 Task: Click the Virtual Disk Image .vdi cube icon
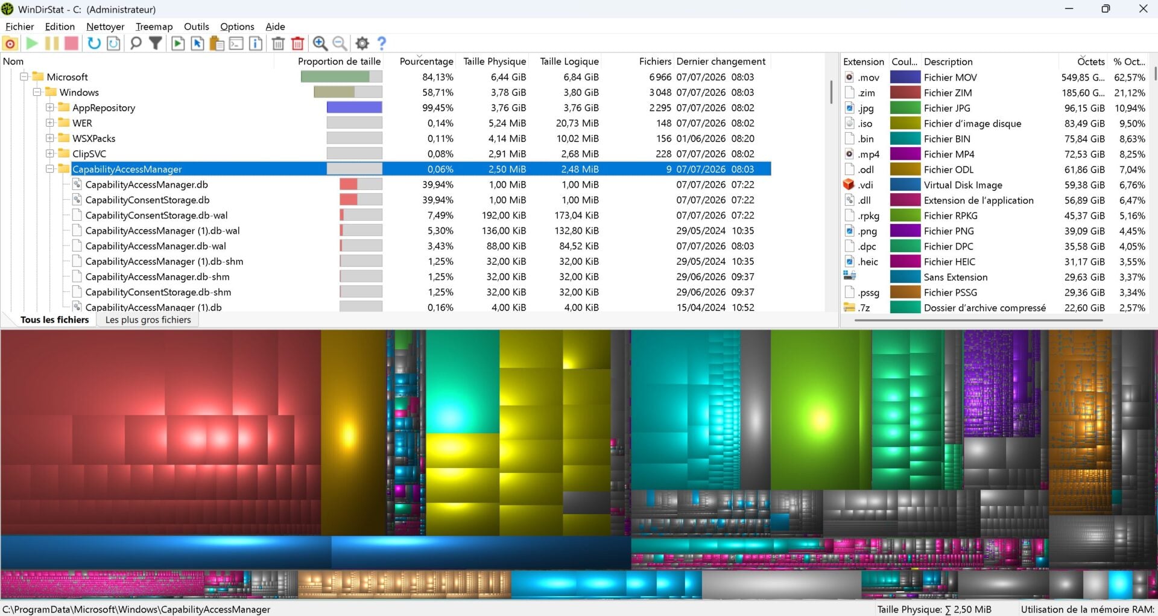pos(849,185)
